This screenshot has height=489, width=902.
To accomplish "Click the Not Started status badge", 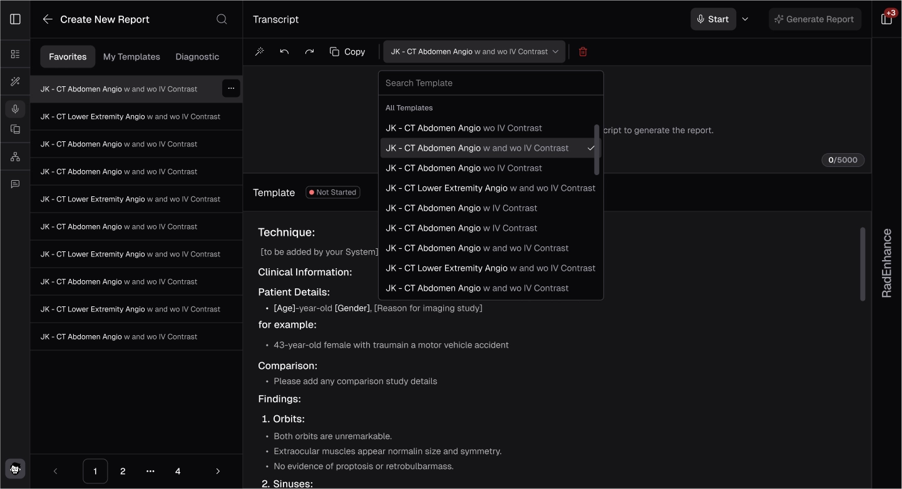I will (332, 193).
